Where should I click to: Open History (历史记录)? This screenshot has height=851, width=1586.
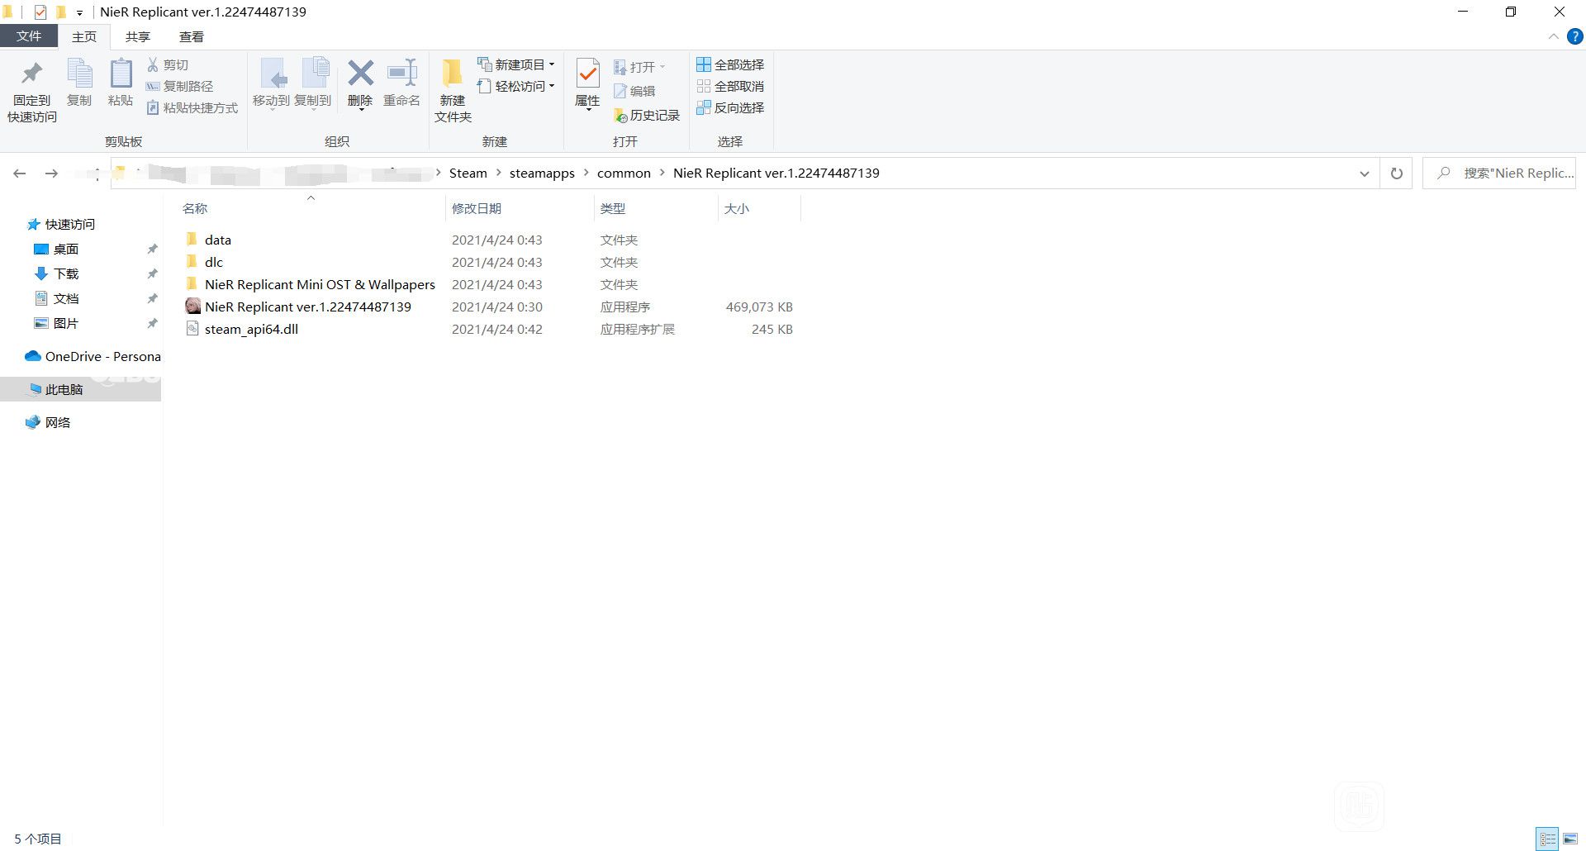(x=647, y=116)
